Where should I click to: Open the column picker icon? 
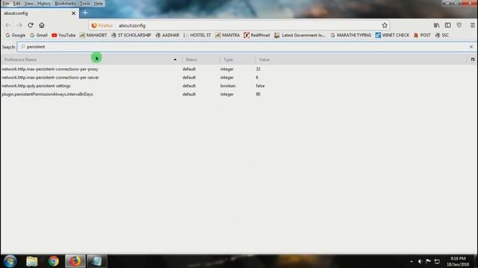[473, 60]
